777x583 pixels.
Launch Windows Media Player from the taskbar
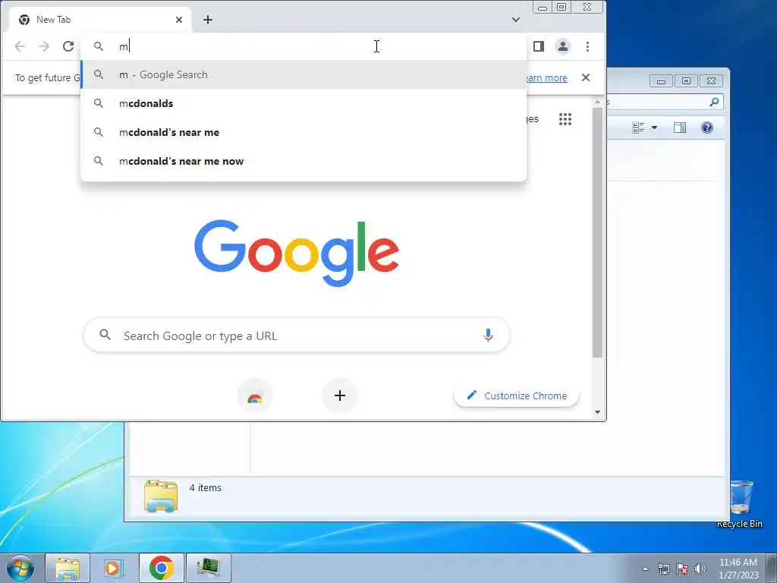coord(114,568)
